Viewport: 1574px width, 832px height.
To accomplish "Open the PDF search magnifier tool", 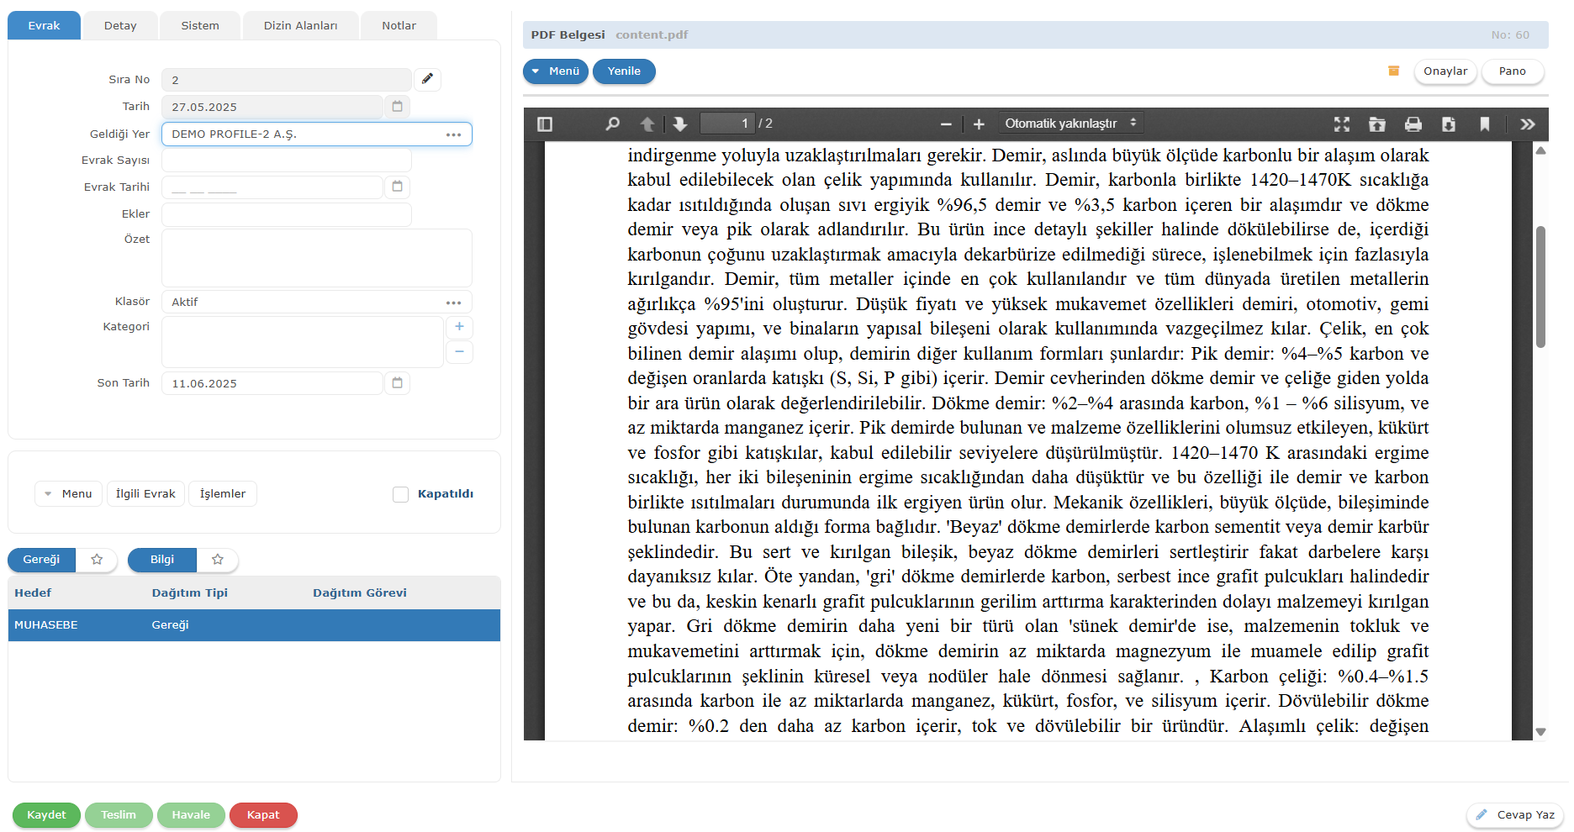I will (x=612, y=124).
